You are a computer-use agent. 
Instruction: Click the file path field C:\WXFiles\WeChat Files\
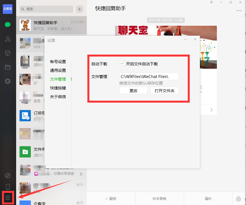(x=149, y=76)
